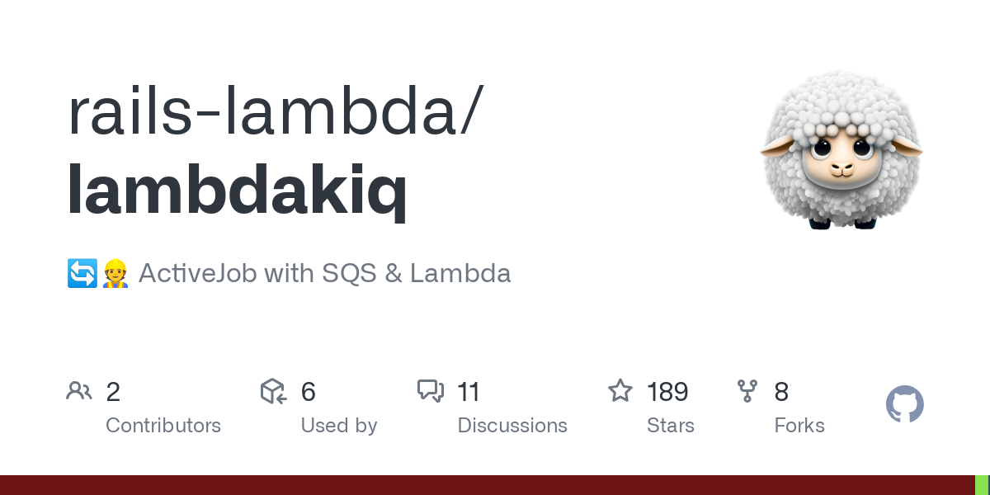The width and height of the screenshot is (990, 495).
Task: Click the construction worker emoji
Action: click(x=115, y=273)
